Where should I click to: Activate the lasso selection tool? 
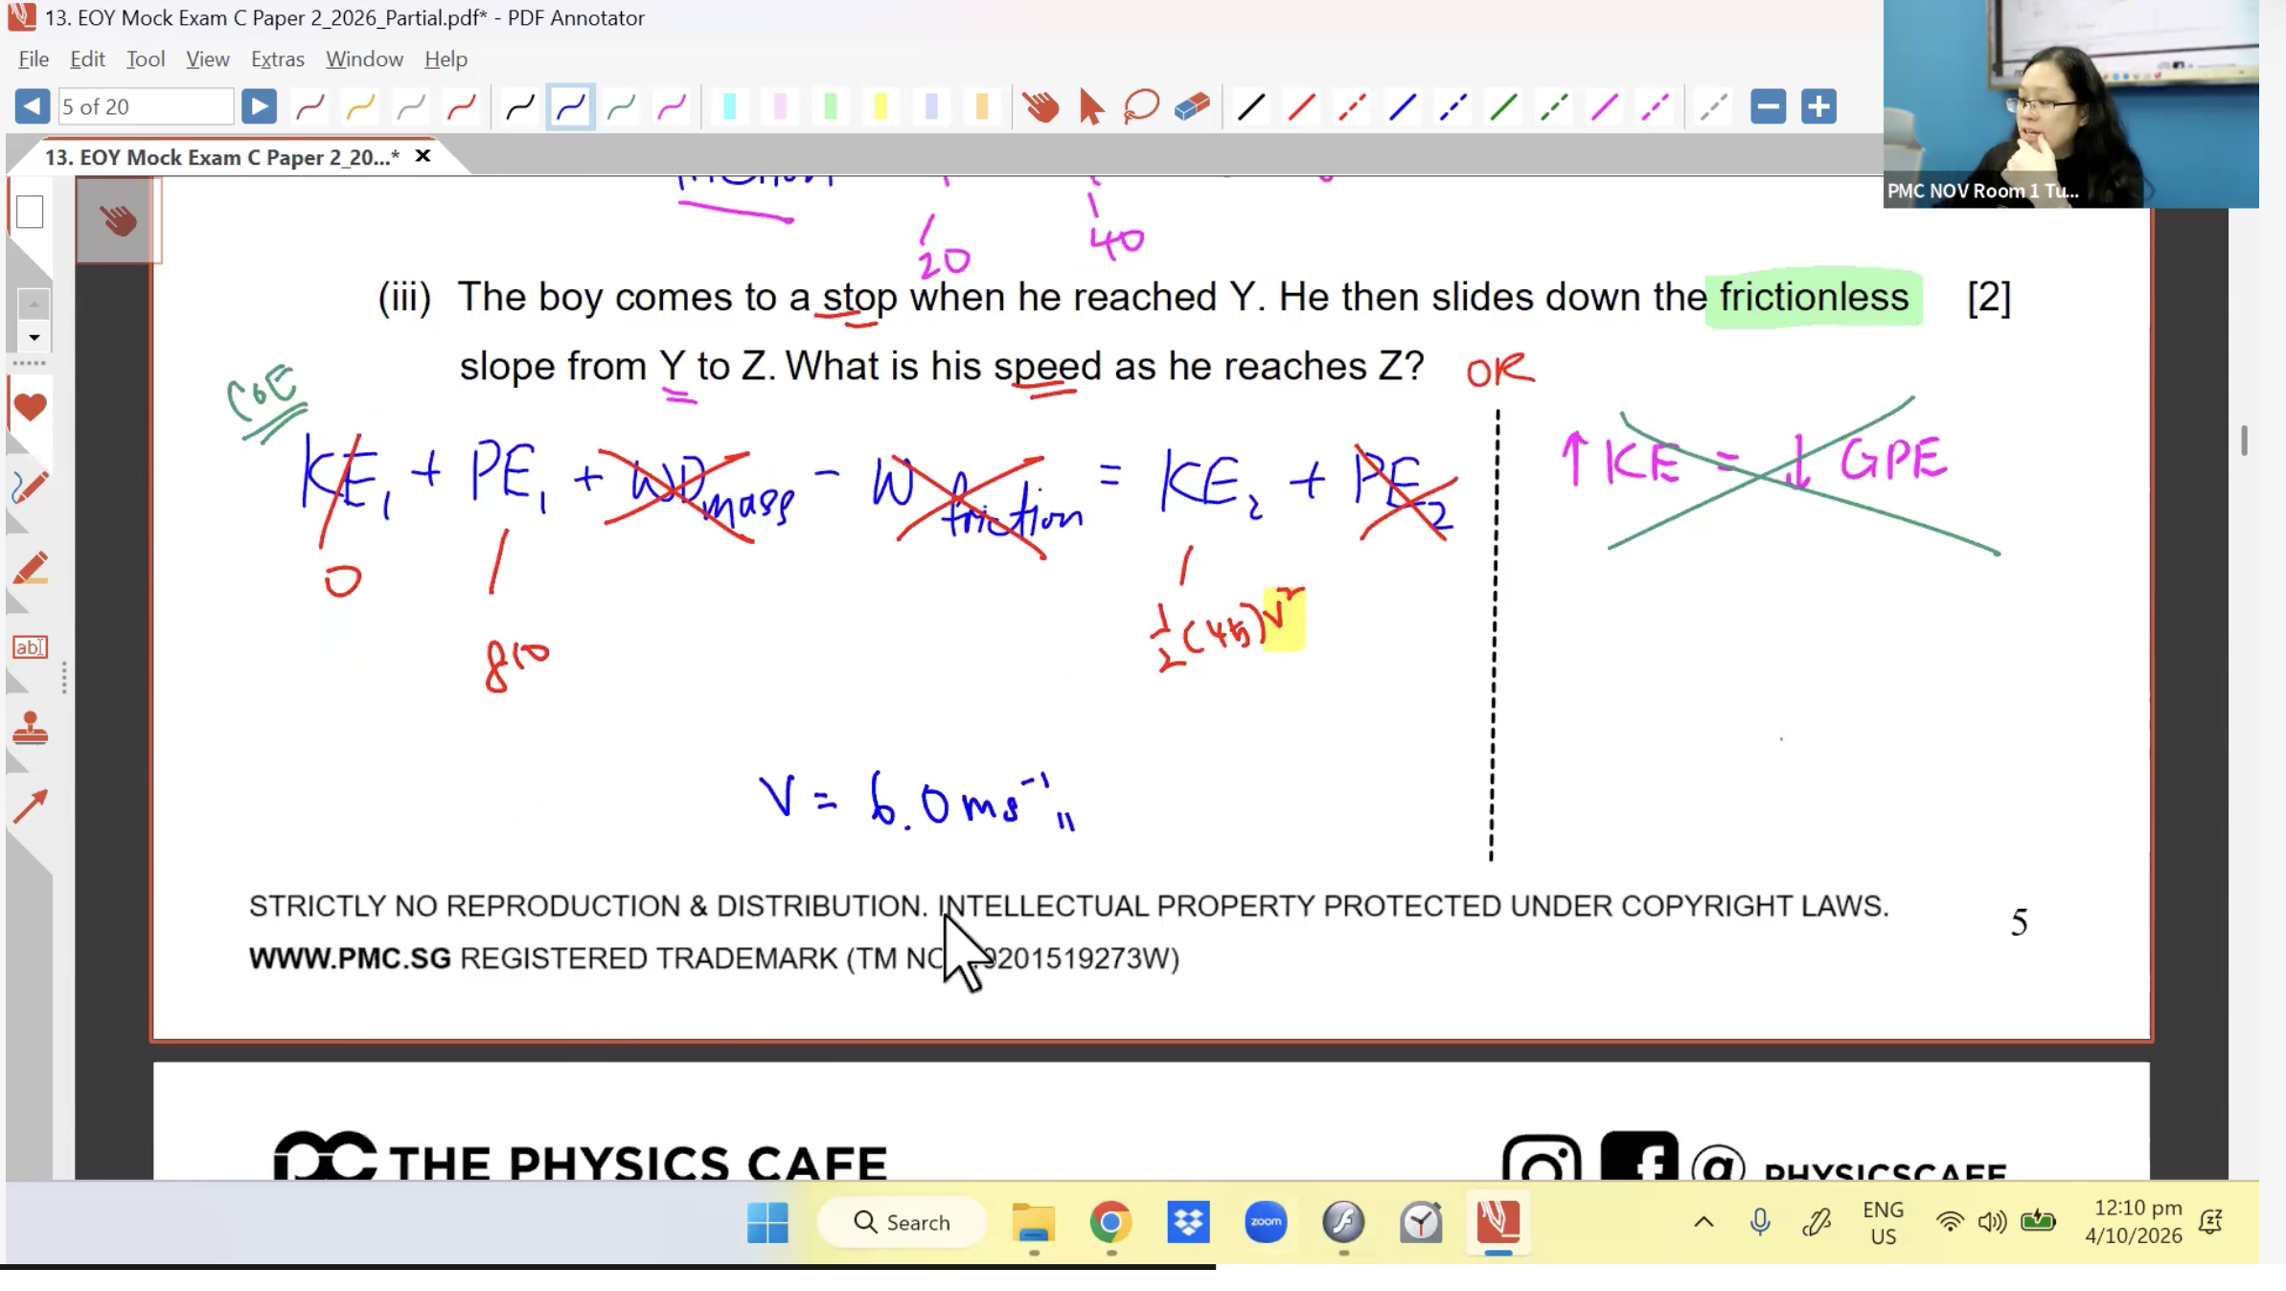coord(1141,106)
